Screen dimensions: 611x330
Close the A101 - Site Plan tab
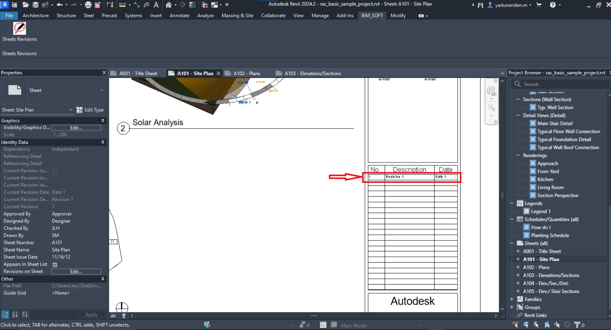tap(219, 73)
